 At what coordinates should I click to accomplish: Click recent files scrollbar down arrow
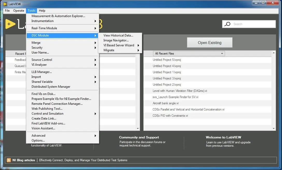click(x=274, y=129)
